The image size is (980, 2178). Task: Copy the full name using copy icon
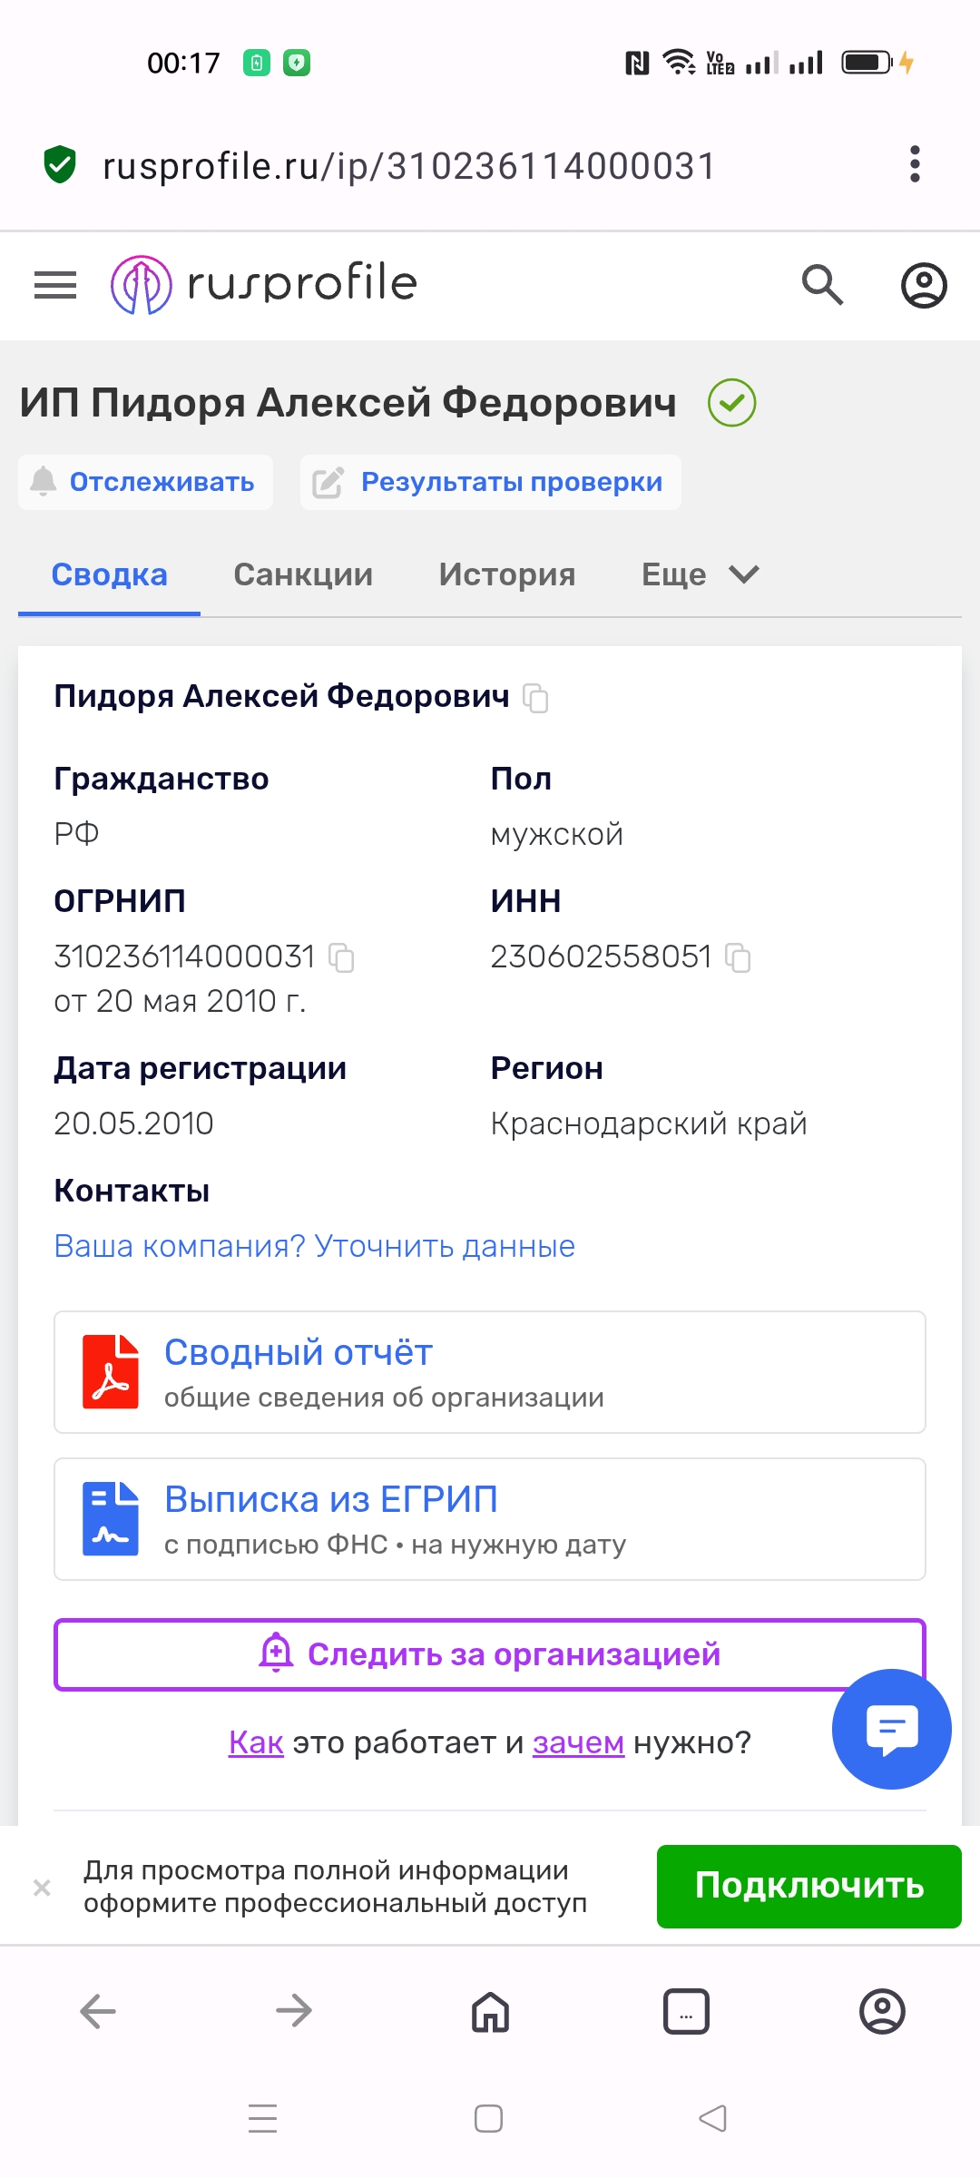click(x=536, y=698)
